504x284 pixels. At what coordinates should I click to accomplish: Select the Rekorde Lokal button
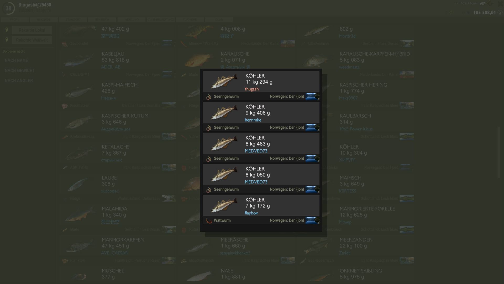(32, 30)
